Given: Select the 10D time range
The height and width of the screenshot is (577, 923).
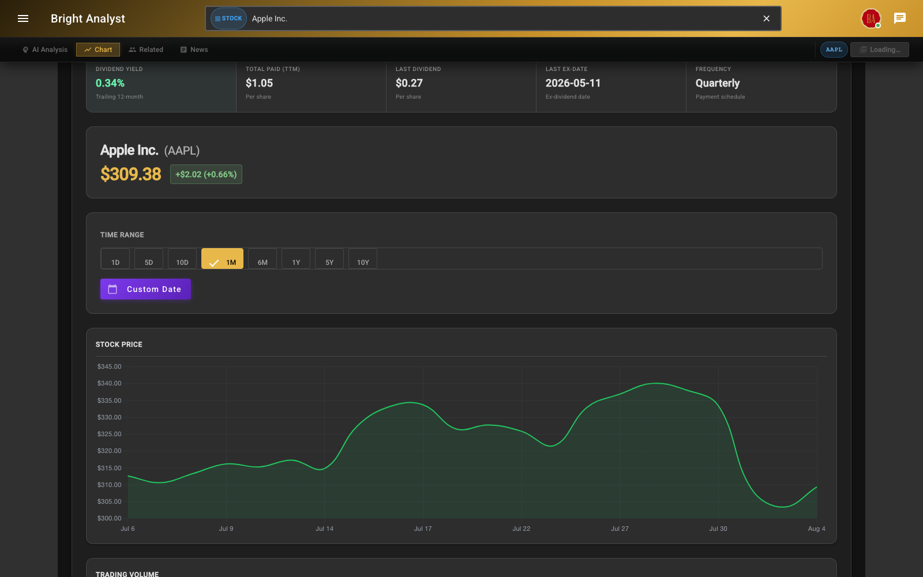Looking at the screenshot, I should pos(182,259).
